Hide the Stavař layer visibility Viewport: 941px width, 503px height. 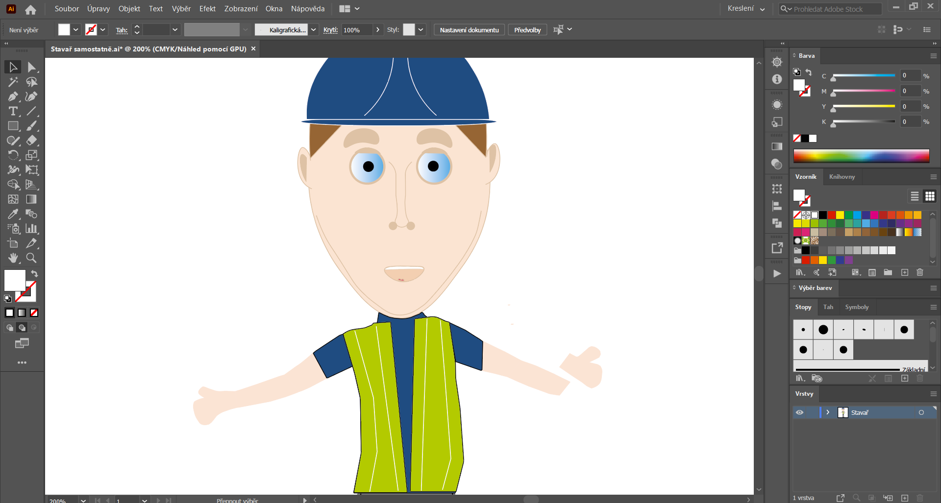tap(800, 412)
